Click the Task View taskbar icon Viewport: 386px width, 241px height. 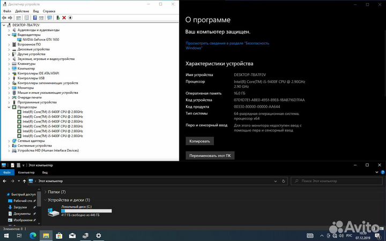(x=19, y=236)
